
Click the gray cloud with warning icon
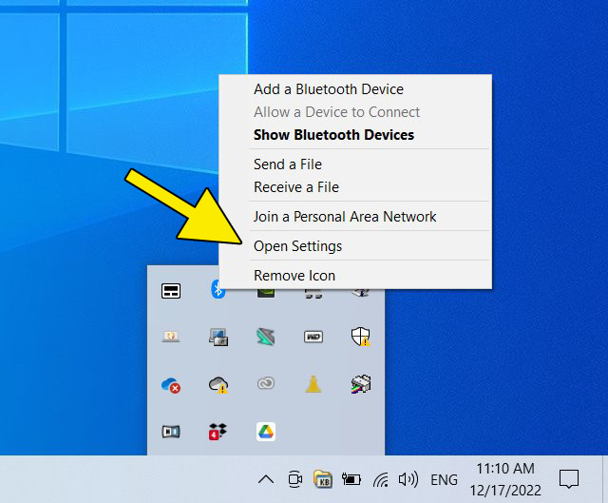click(218, 385)
